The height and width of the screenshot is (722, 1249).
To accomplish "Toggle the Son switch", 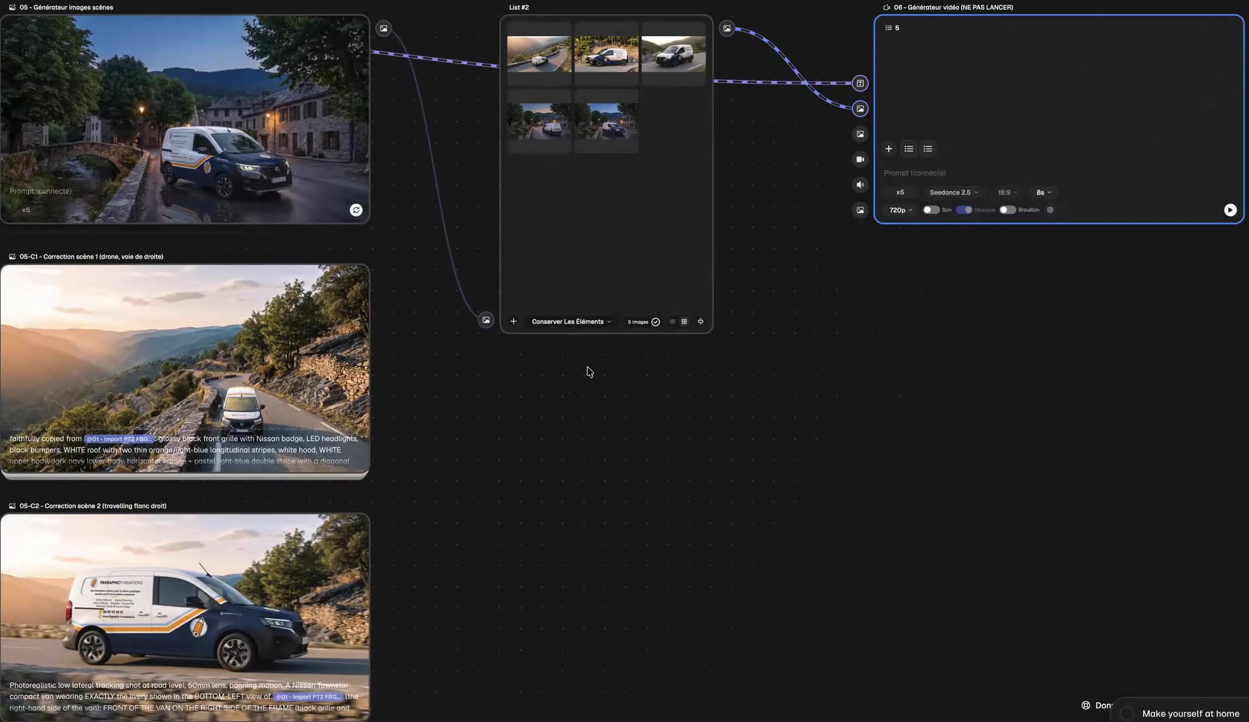I will (930, 210).
